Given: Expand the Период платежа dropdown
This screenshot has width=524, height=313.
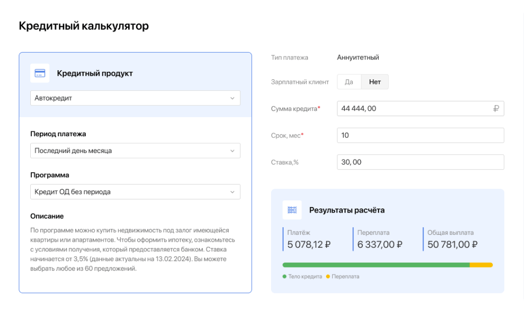Looking at the screenshot, I should click(x=135, y=151).
